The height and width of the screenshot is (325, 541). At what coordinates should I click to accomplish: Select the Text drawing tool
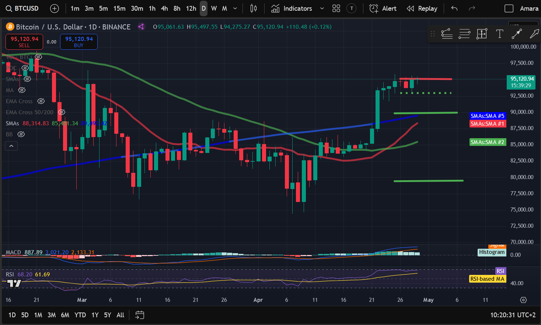[499, 34]
